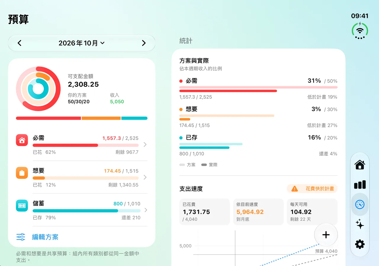
Task: Expand the 必需 row chevron
Action: click(x=145, y=145)
